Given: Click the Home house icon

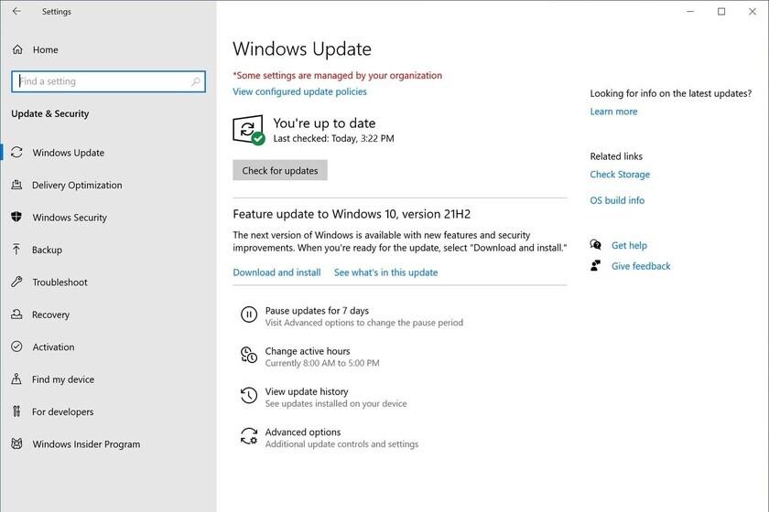Looking at the screenshot, I should (x=17, y=49).
